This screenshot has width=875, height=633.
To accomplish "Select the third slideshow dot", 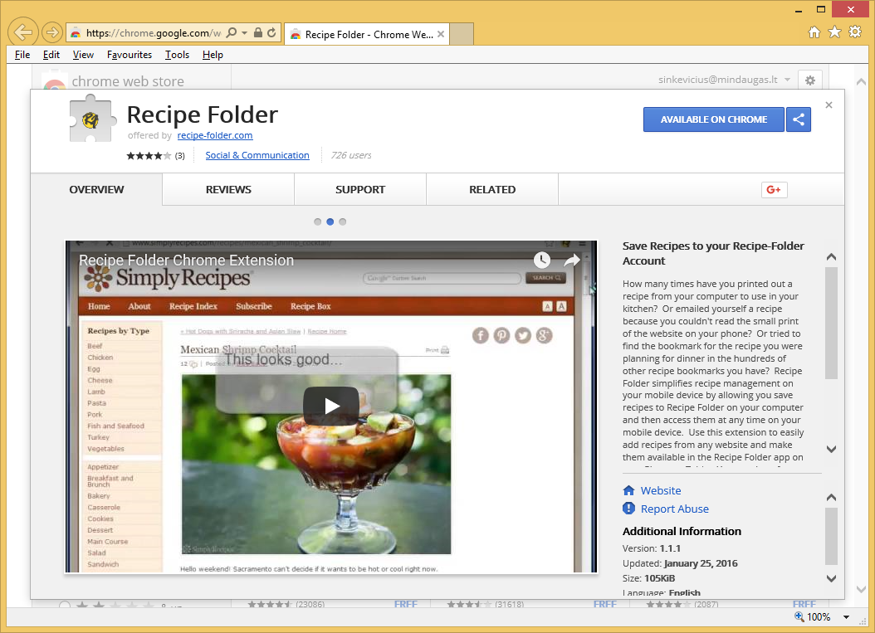I will click(343, 222).
